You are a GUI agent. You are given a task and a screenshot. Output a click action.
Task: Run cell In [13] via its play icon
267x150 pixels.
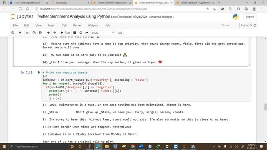[x=39, y=72]
